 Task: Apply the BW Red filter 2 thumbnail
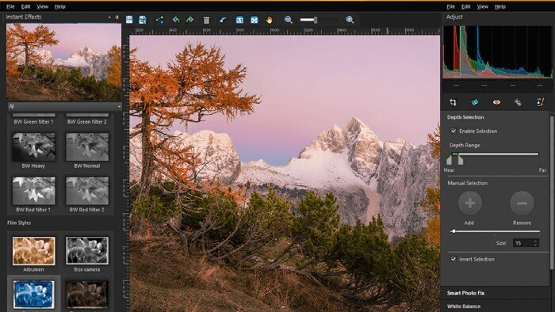pyautogui.click(x=87, y=191)
